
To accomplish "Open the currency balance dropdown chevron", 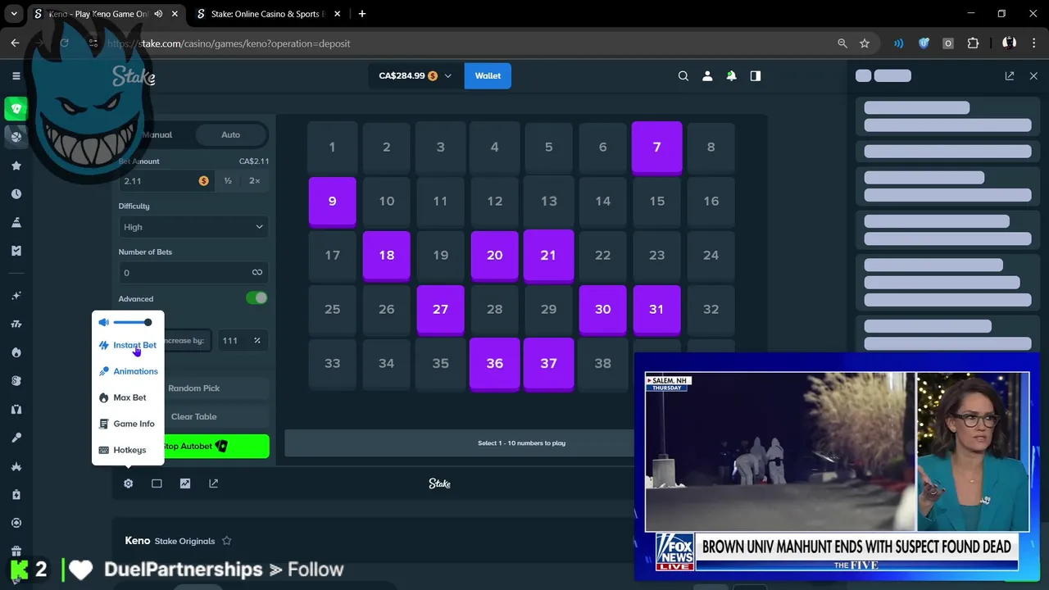I will tap(447, 76).
